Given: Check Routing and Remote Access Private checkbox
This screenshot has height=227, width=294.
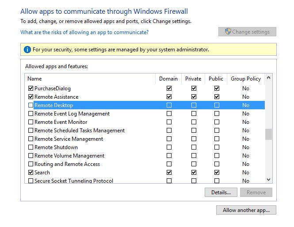Looking at the screenshot, I should 194,164.
